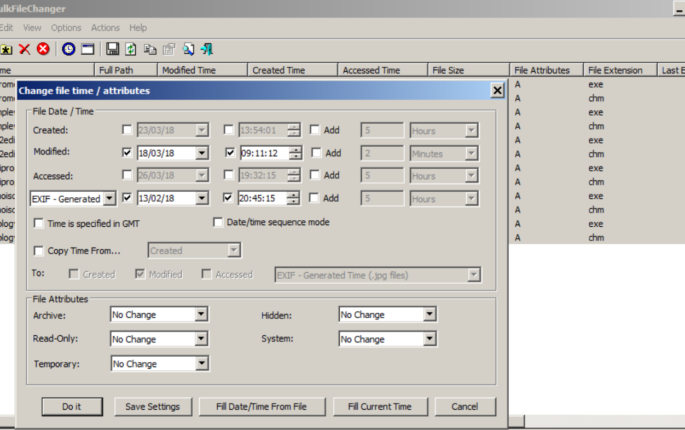Click the File Attributes column header

pyautogui.click(x=542, y=70)
